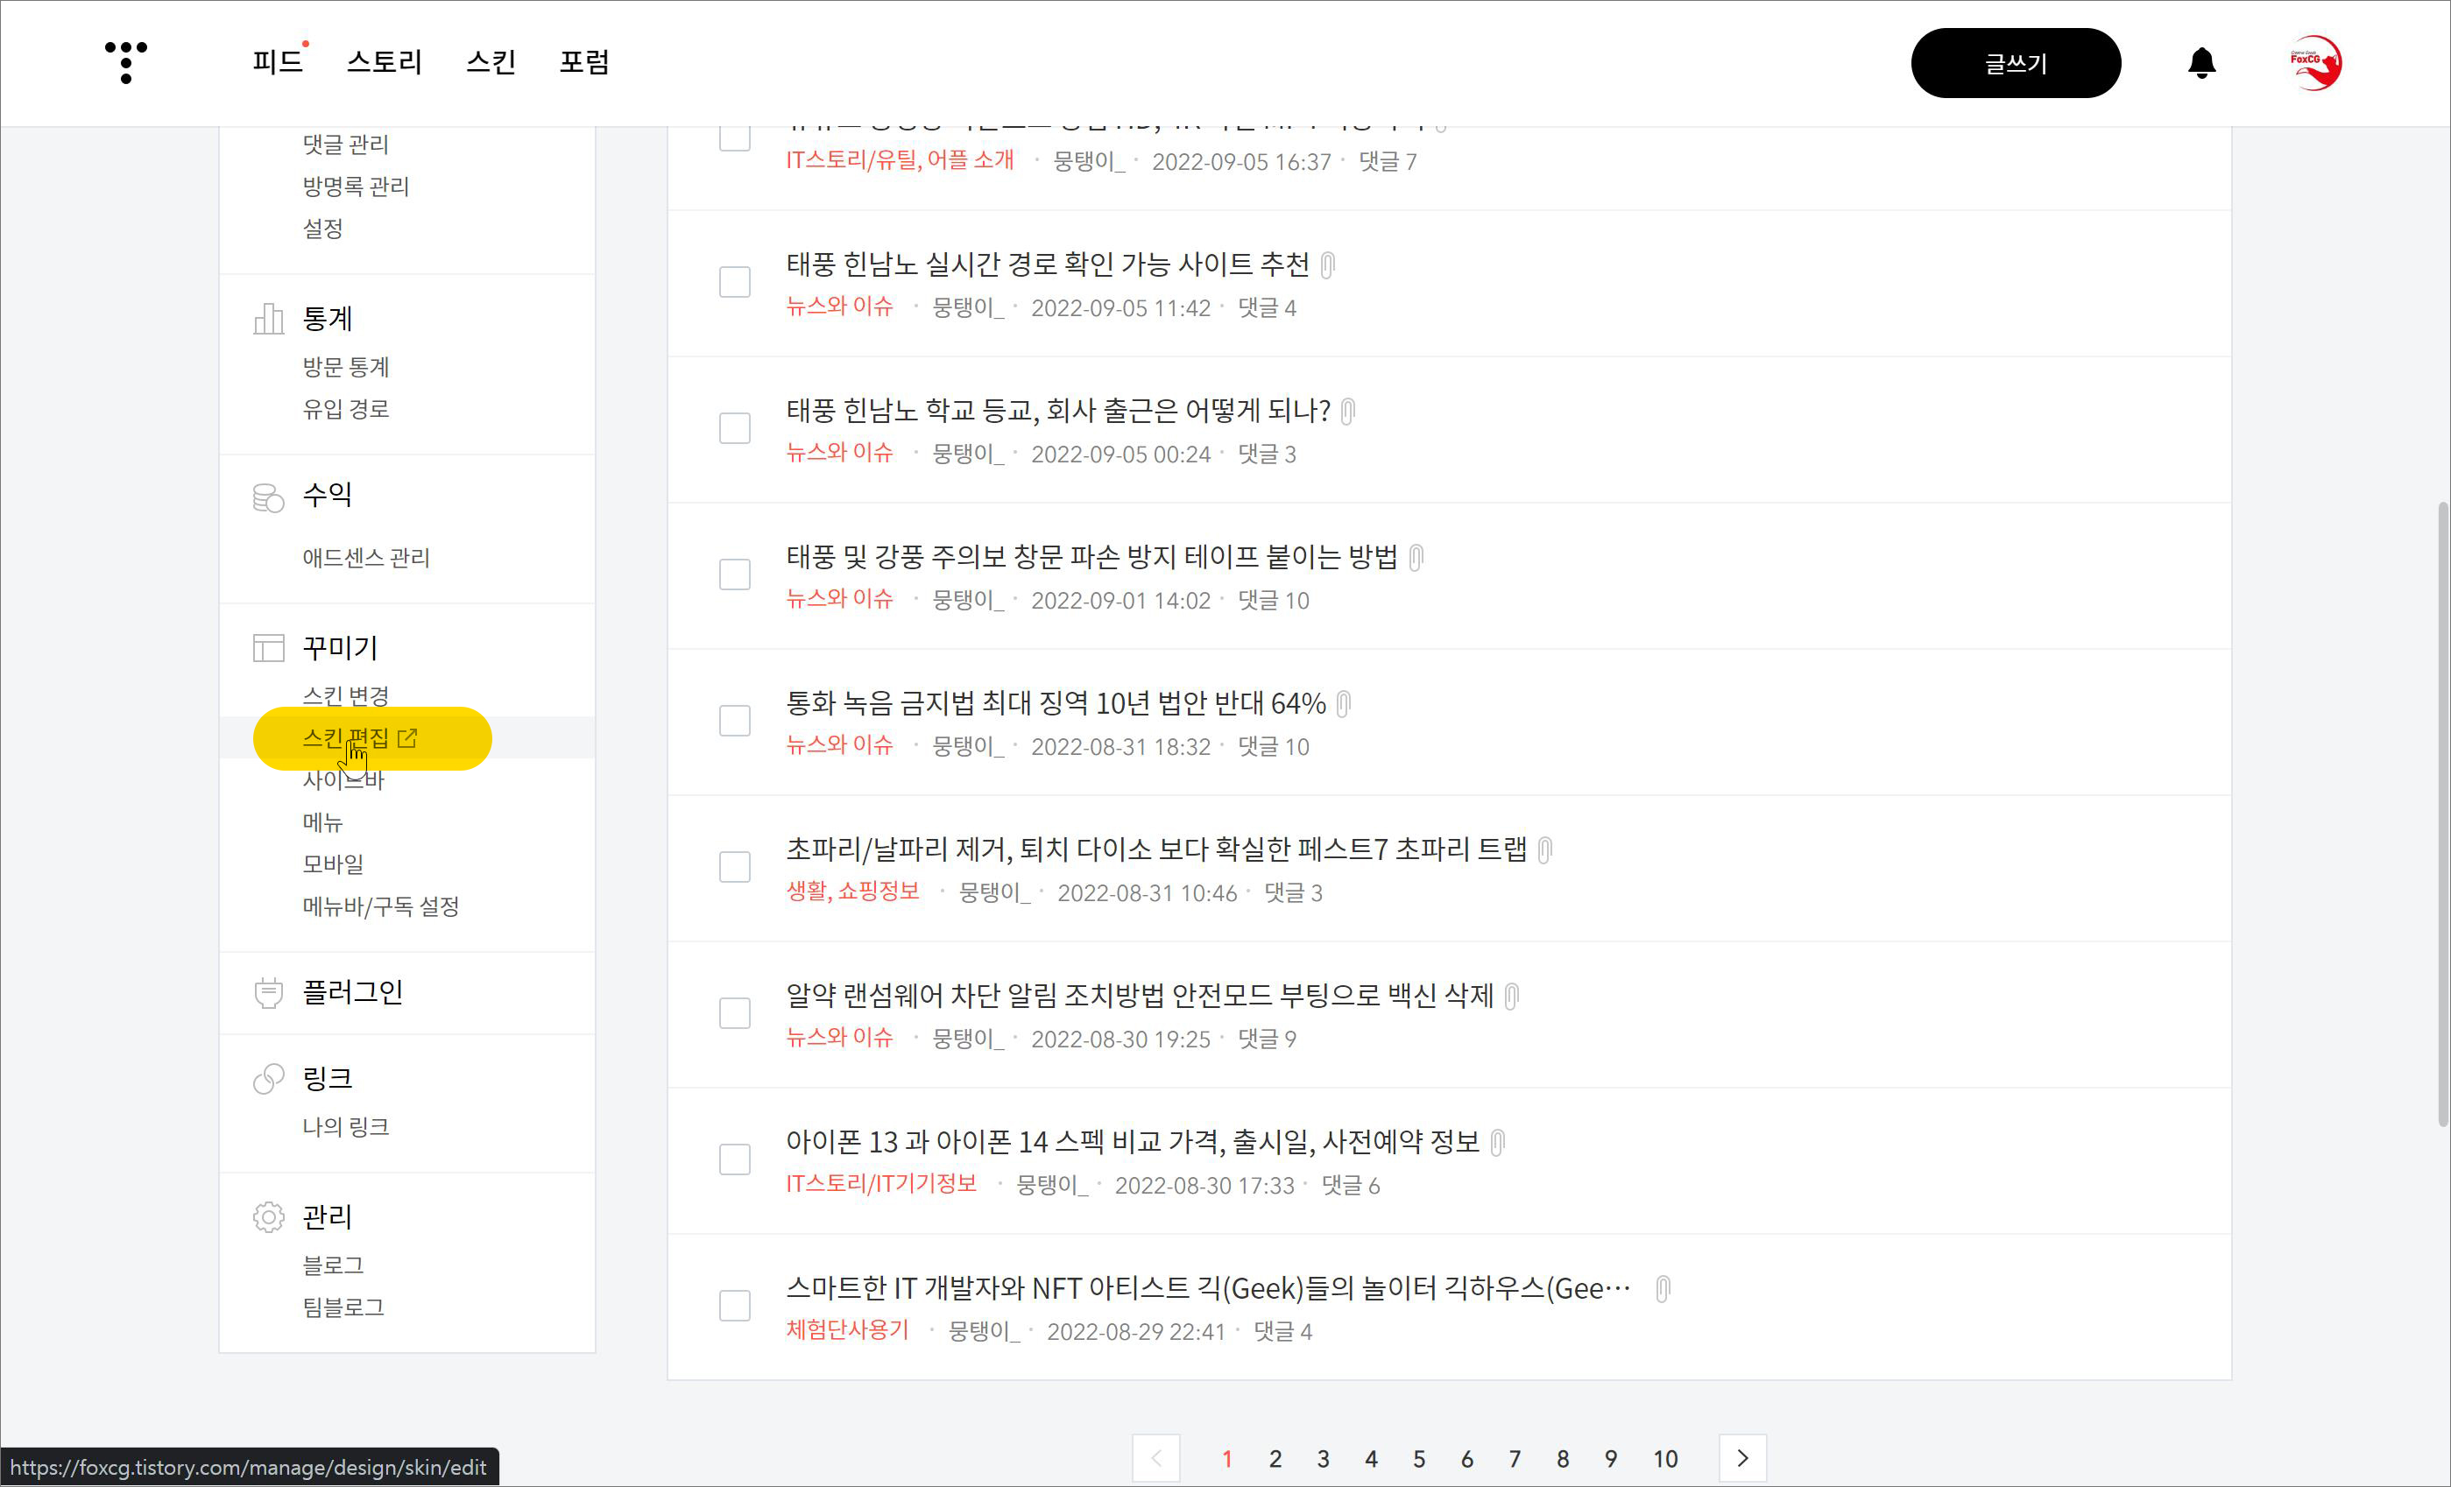Click the 통계 bar chart icon
The width and height of the screenshot is (2451, 1487).
[x=269, y=320]
